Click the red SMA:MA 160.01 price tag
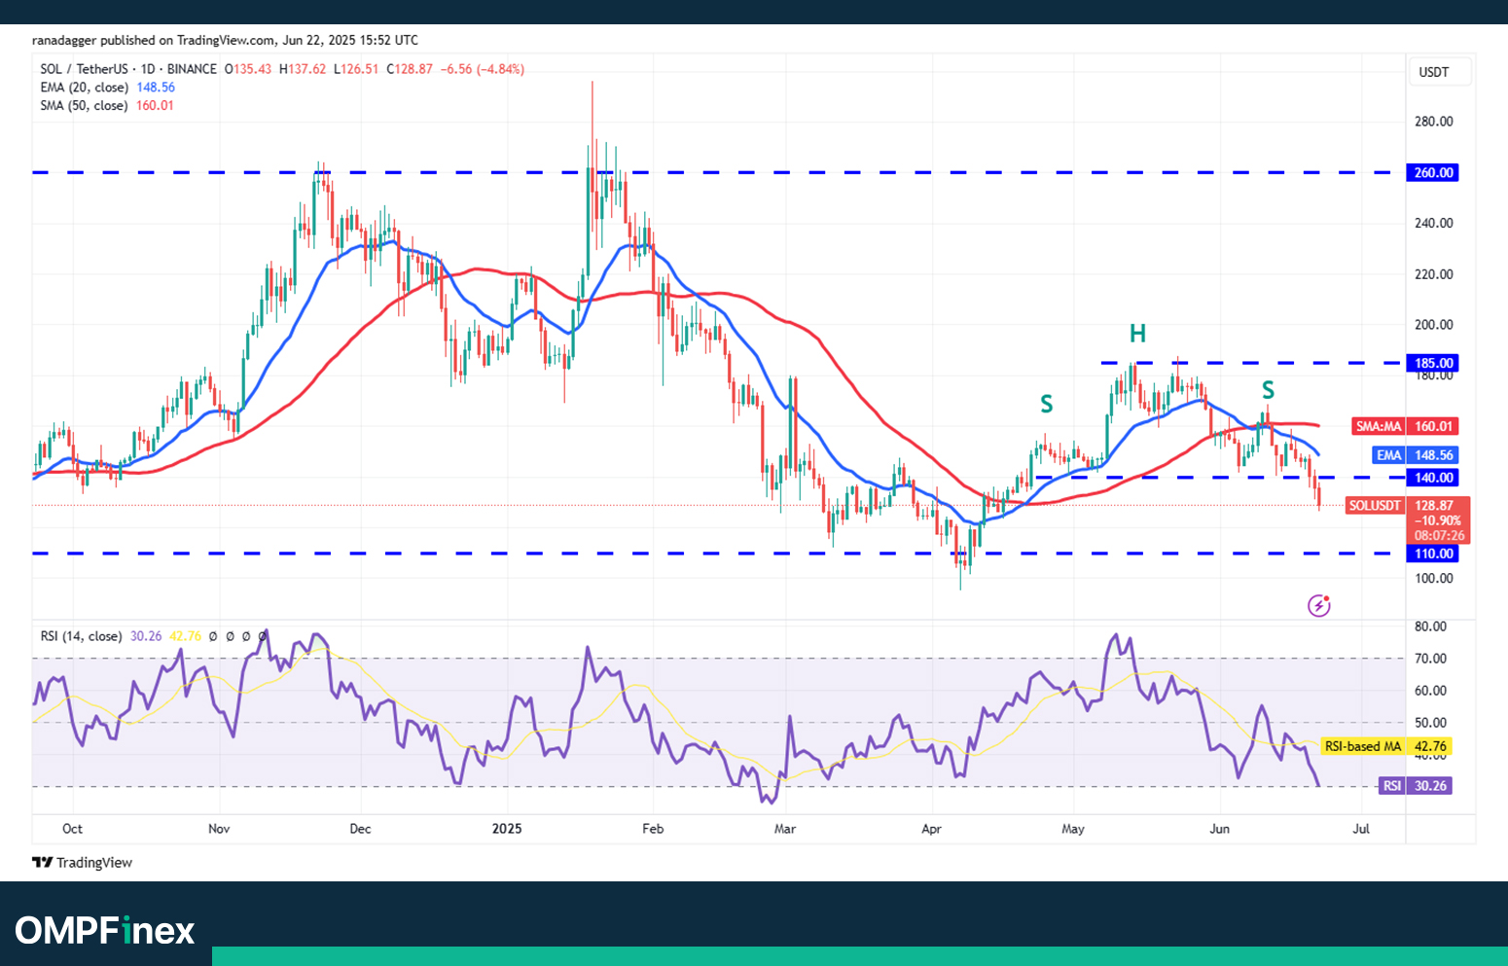 pos(1404,426)
